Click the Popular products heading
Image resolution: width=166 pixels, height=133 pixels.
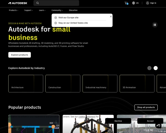(25, 107)
